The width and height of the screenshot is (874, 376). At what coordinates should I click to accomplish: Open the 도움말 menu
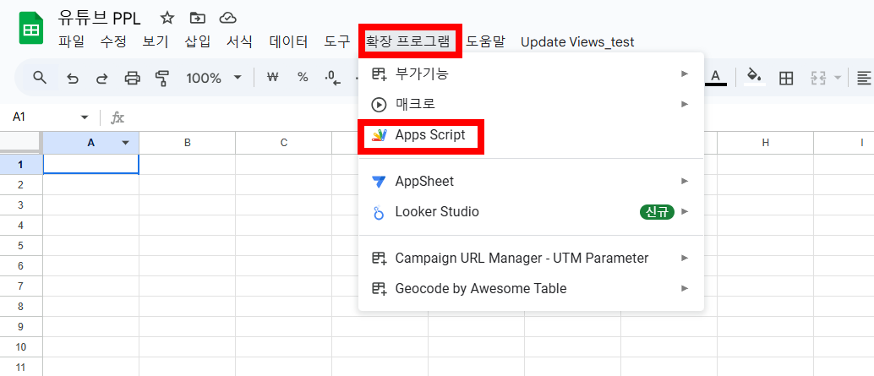(485, 41)
